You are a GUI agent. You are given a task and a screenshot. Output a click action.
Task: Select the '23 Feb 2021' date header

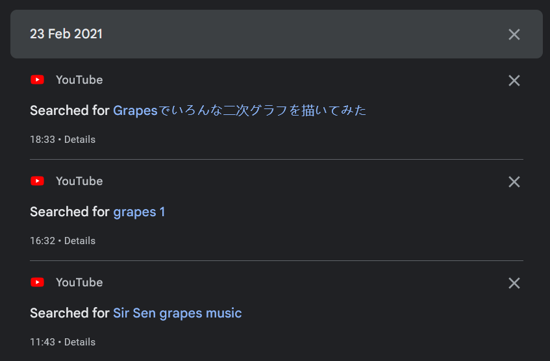point(66,34)
